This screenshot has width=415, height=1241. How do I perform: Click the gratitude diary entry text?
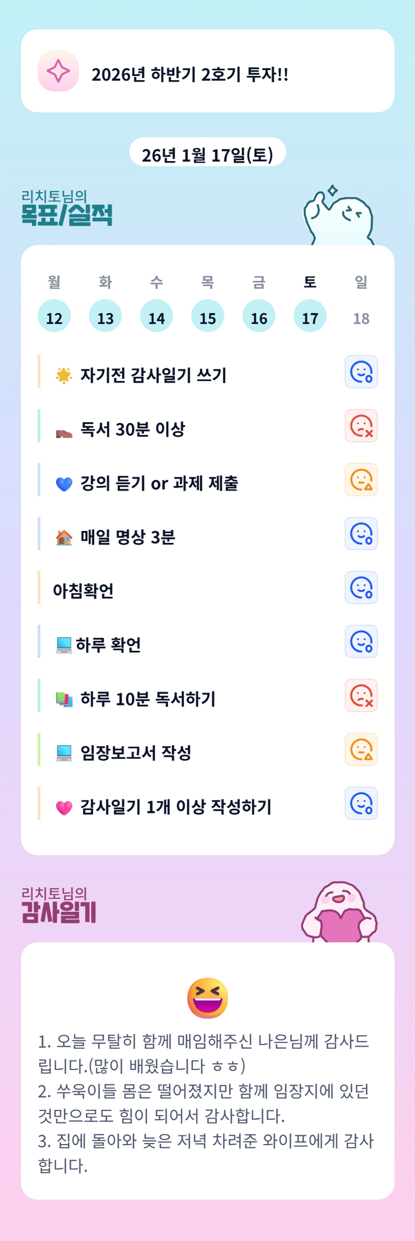(x=206, y=1103)
